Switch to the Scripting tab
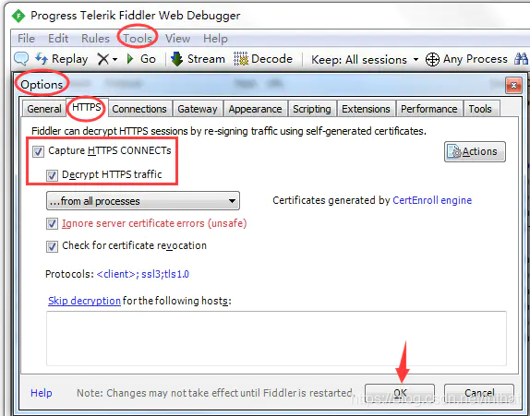 click(x=312, y=109)
